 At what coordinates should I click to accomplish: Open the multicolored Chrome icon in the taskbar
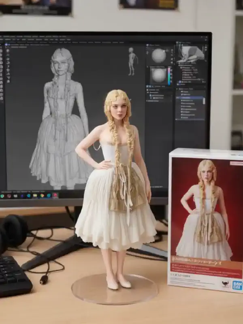pos(42,196)
